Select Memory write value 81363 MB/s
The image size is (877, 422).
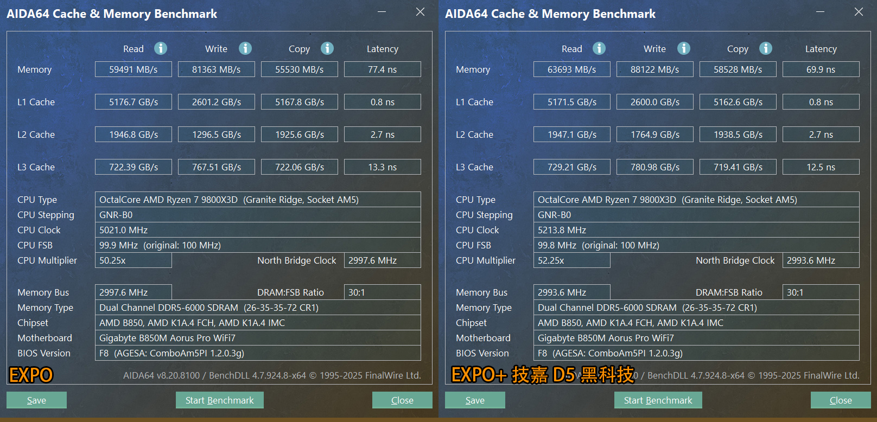217,69
